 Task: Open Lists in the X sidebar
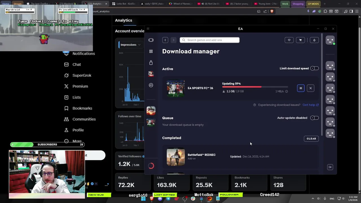[x=72, y=97]
